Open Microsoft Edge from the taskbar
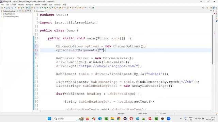The width and height of the screenshot is (218, 122). pos(100,119)
